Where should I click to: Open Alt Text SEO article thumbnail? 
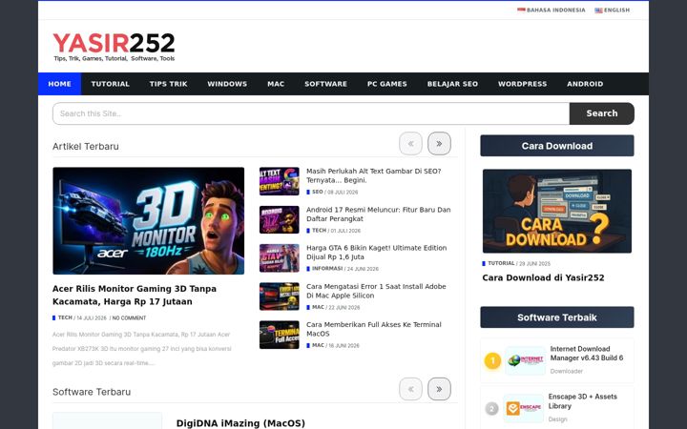[279, 181]
